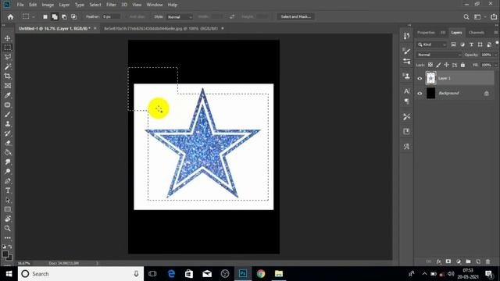Switch to the Channels tab
The width and height of the screenshot is (500, 281).
coord(477,33)
